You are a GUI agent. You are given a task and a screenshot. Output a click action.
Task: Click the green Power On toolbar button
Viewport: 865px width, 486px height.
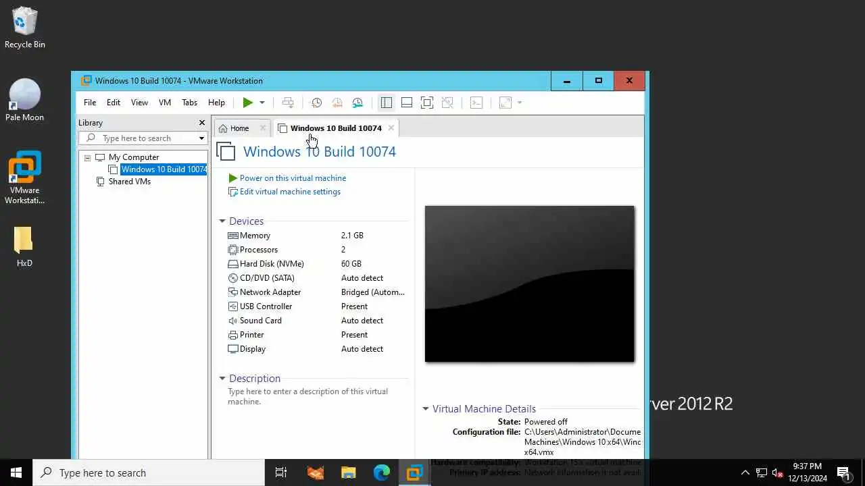point(248,103)
